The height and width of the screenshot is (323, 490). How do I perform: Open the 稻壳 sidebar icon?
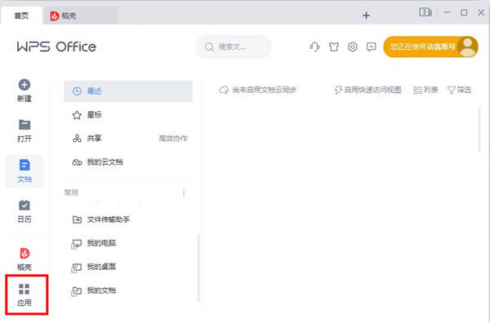(24, 253)
